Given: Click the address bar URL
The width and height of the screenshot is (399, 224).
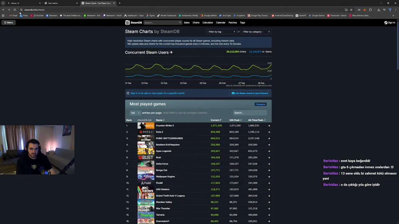Looking at the screenshot, I should pyautogui.click(x=34, y=10).
